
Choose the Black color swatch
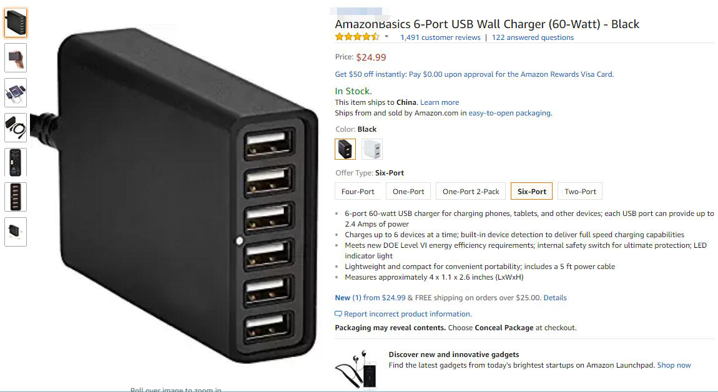click(345, 149)
